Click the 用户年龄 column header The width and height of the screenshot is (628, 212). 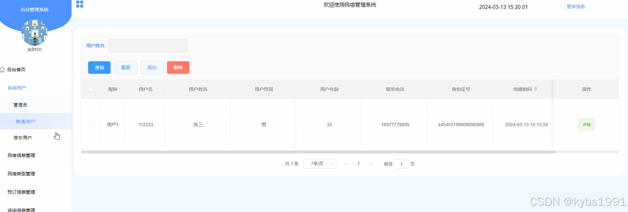click(x=329, y=89)
